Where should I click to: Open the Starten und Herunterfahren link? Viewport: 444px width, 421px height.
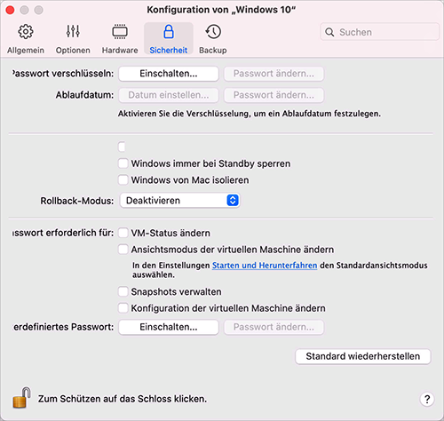point(265,266)
